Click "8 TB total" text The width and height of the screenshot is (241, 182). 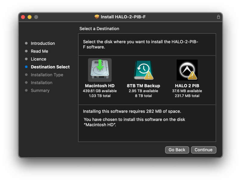point(143,96)
